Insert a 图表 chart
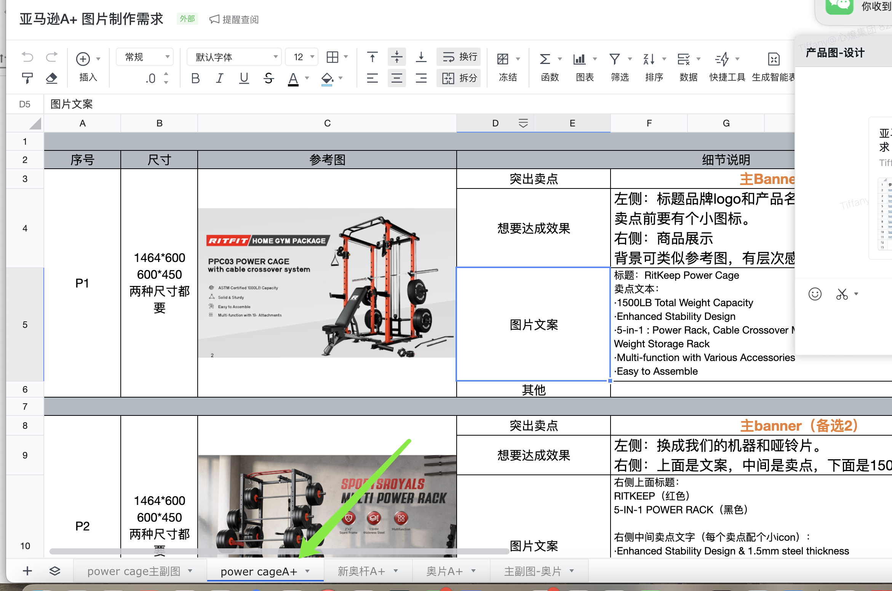Screen dimensions: 892x591 (x=579, y=59)
